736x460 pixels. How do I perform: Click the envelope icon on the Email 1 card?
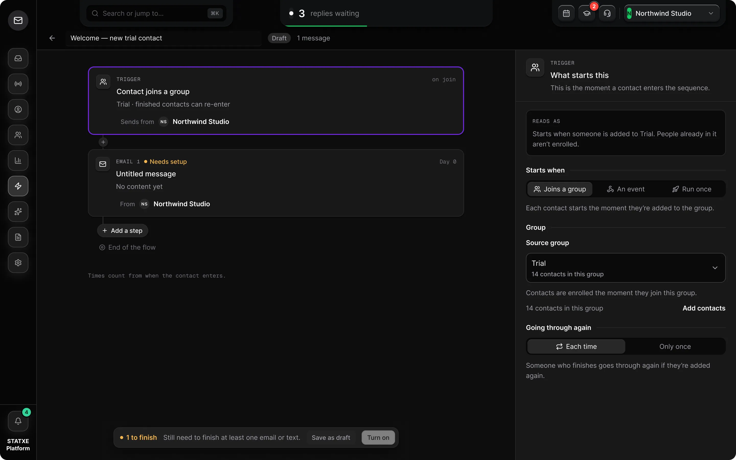tap(103, 164)
